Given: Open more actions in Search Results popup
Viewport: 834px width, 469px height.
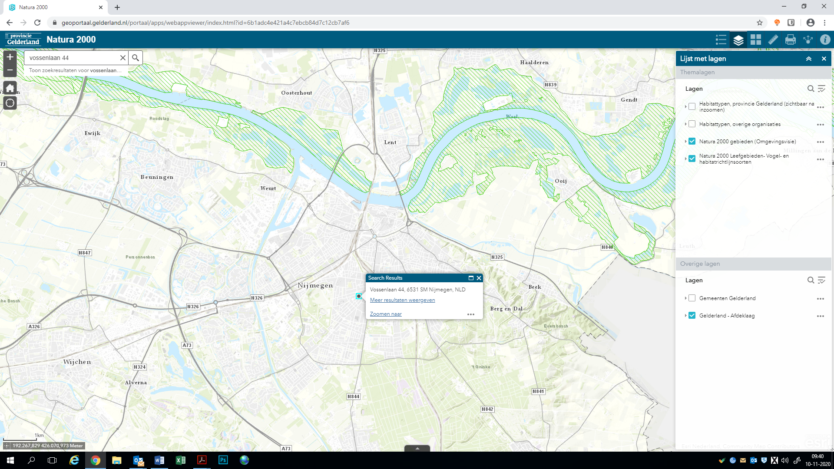Looking at the screenshot, I should click(x=471, y=314).
